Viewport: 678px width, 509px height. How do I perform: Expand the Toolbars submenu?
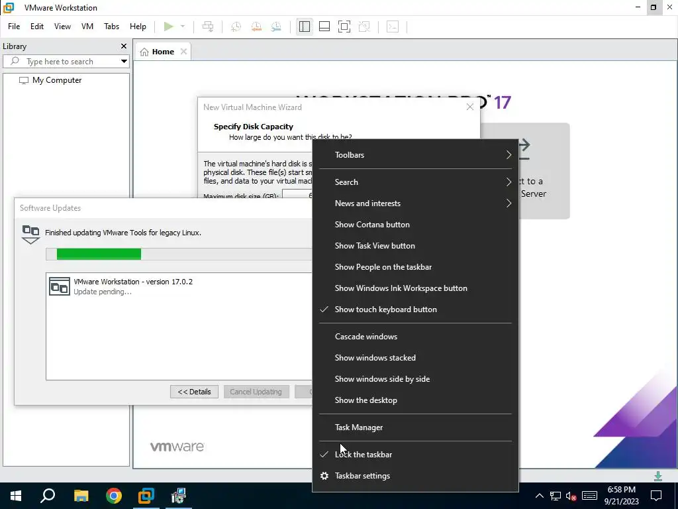pyautogui.click(x=415, y=155)
